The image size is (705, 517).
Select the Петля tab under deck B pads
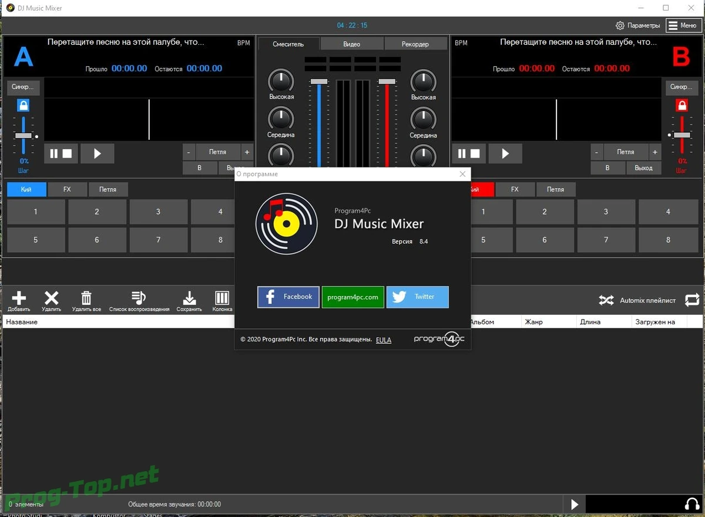(556, 189)
